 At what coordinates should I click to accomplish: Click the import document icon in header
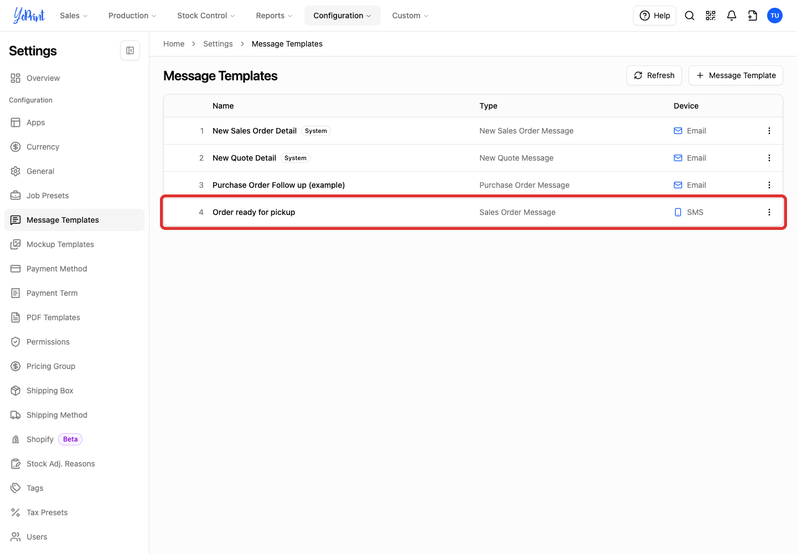tap(753, 16)
